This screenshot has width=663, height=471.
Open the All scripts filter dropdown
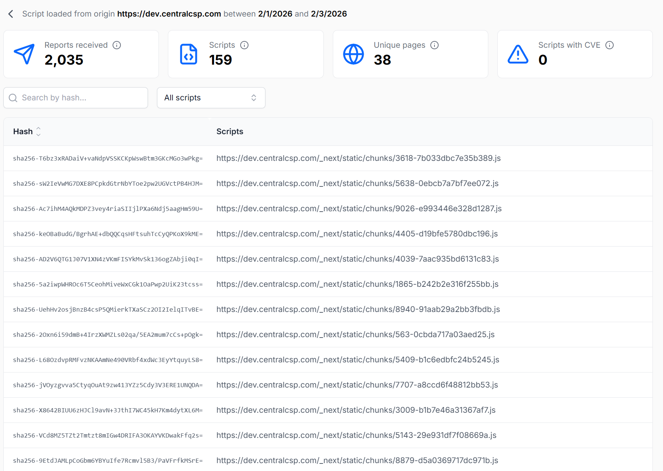pos(211,98)
